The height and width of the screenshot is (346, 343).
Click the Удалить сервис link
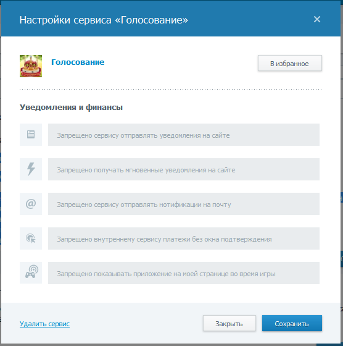coord(44,324)
